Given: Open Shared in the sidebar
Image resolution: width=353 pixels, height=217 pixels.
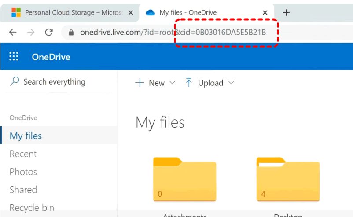Looking at the screenshot, I should (23, 190).
